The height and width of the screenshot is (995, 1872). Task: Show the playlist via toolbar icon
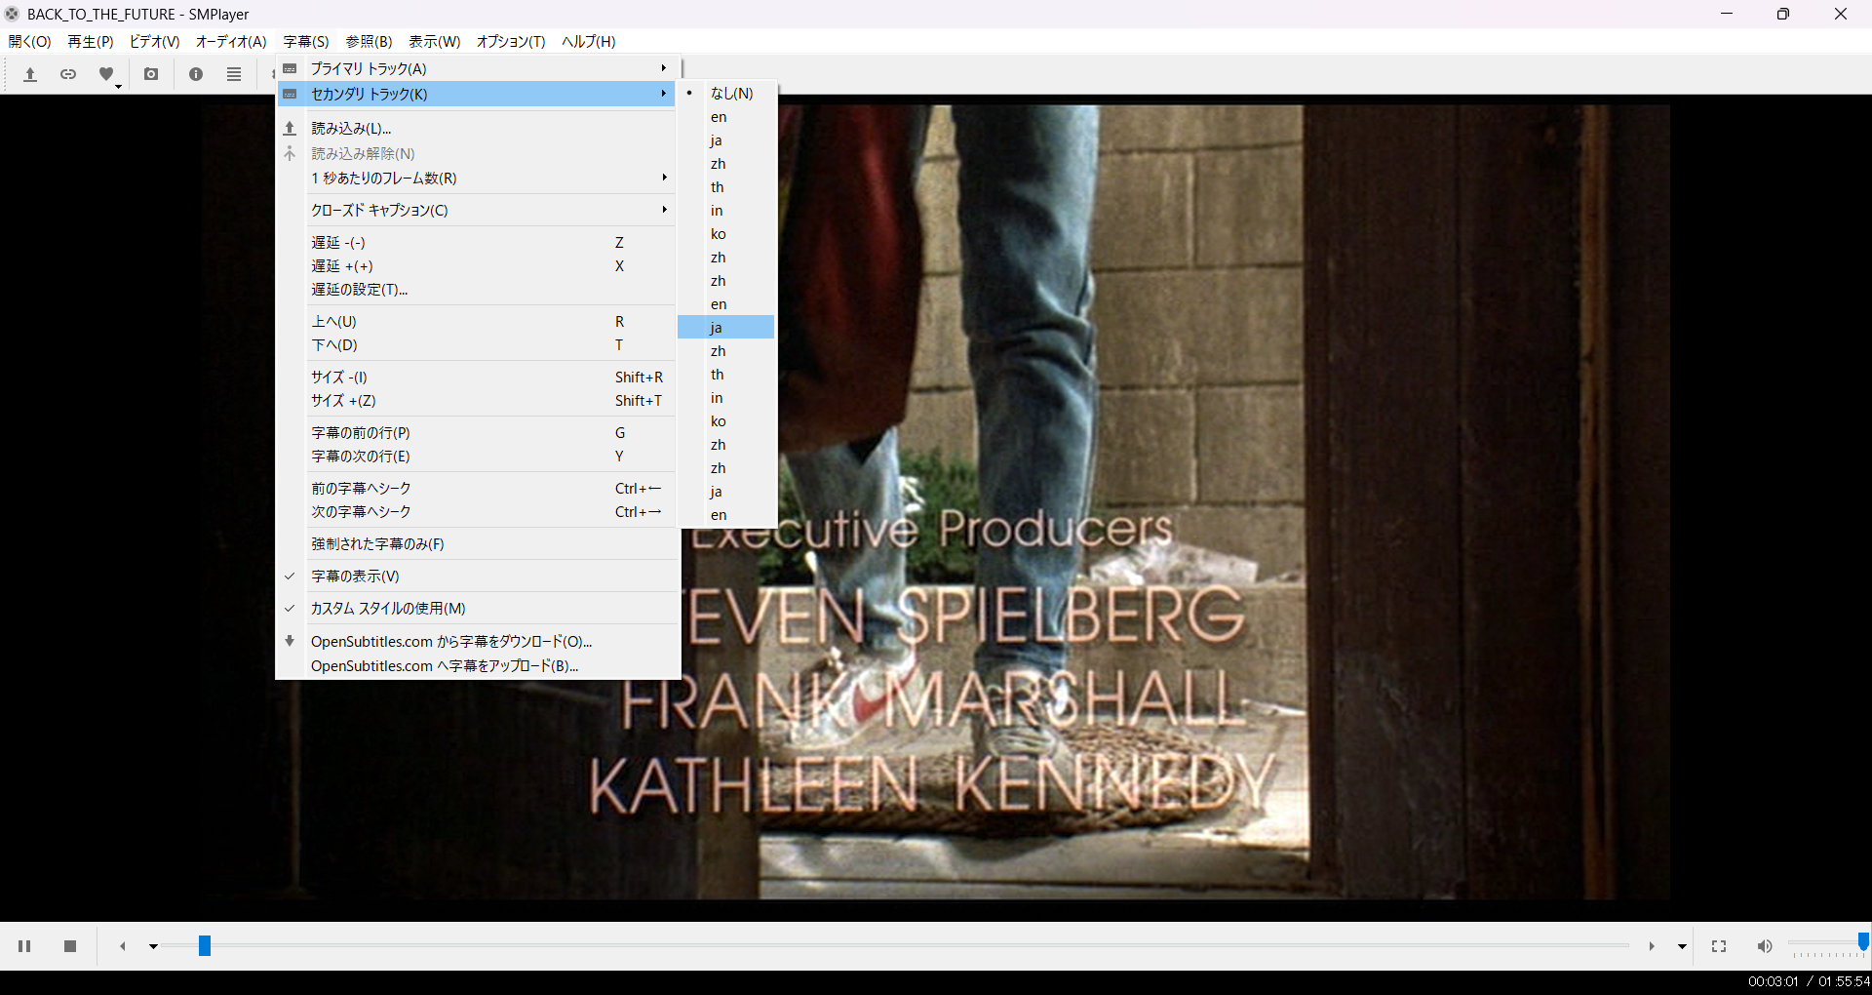click(x=234, y=74)
